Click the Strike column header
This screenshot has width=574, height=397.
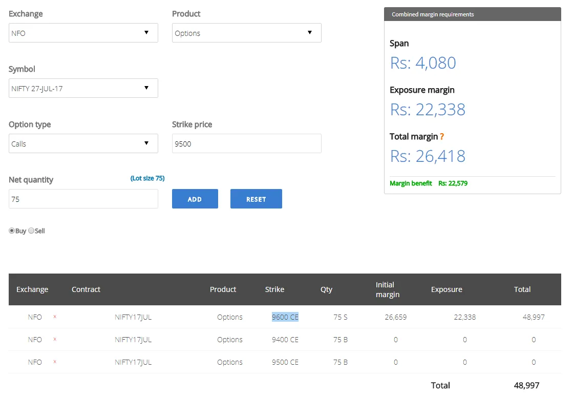point(274,289)
